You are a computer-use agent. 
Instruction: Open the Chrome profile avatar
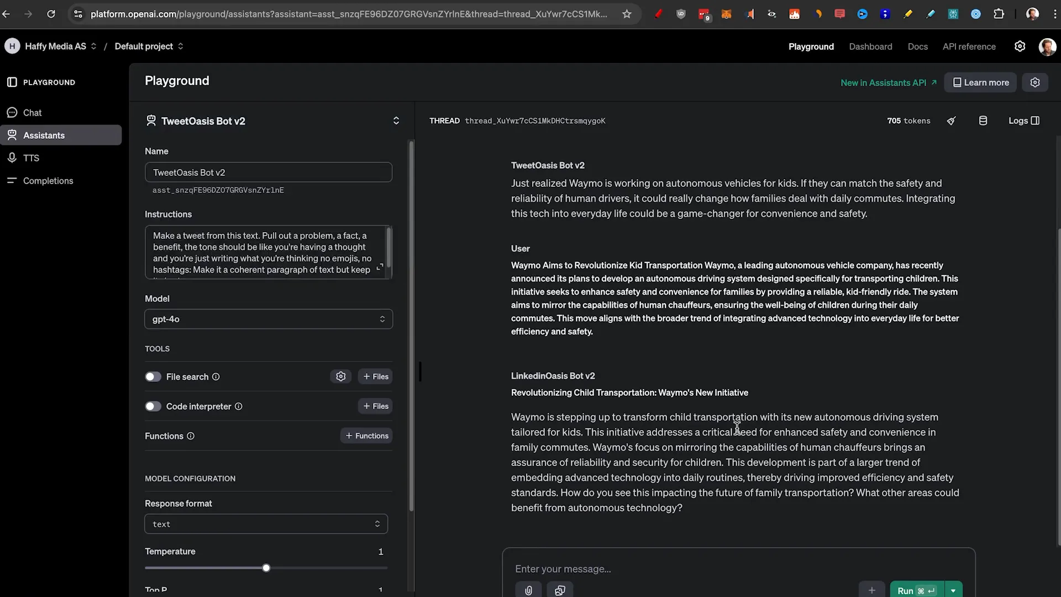tap(1032, 14)
